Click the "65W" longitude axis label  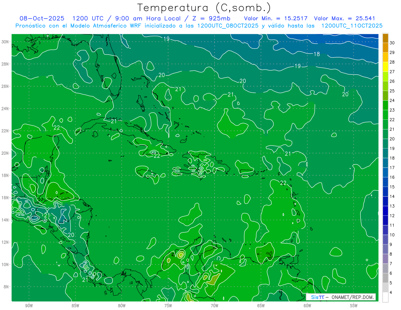tap(261, 306)
